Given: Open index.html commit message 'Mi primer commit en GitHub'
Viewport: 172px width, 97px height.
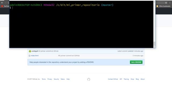Looking at the screenshot, I should 69,56.
